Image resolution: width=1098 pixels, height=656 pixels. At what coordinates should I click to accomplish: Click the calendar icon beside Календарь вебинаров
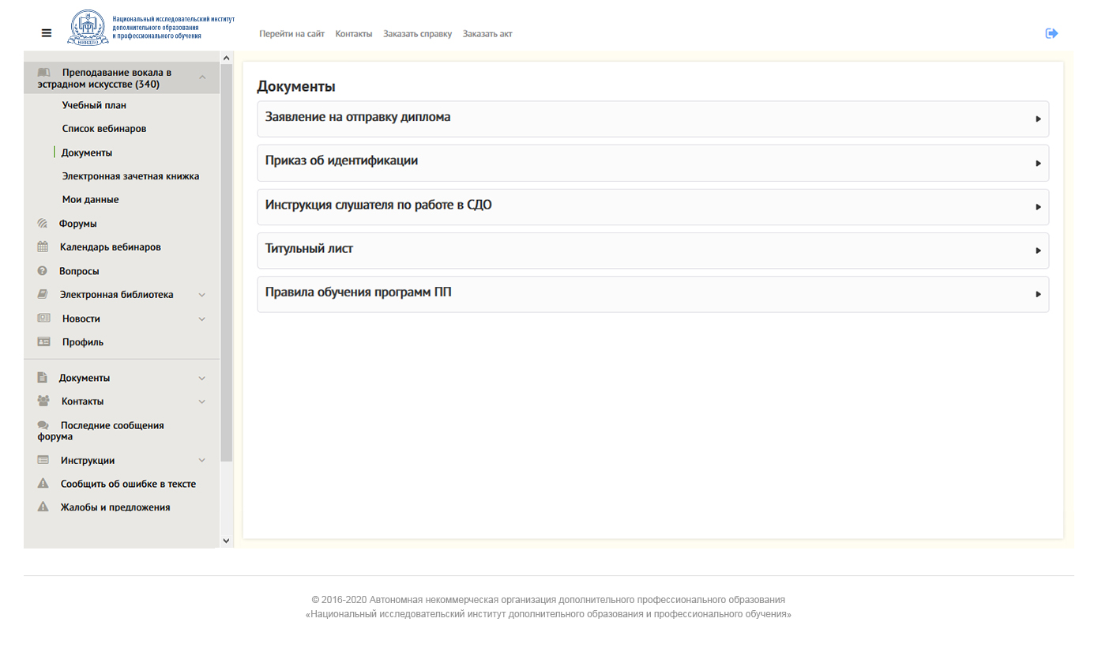43,247
